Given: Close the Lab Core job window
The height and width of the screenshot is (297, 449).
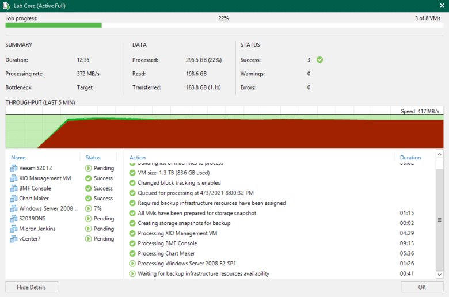Looking at the screenshot, I should (442, 6).
